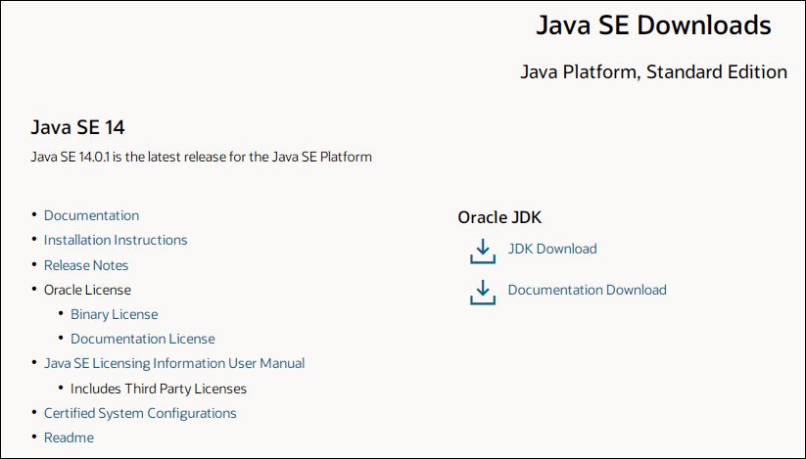Click the download icon beside JDK Download

click(x=482, y=252)
